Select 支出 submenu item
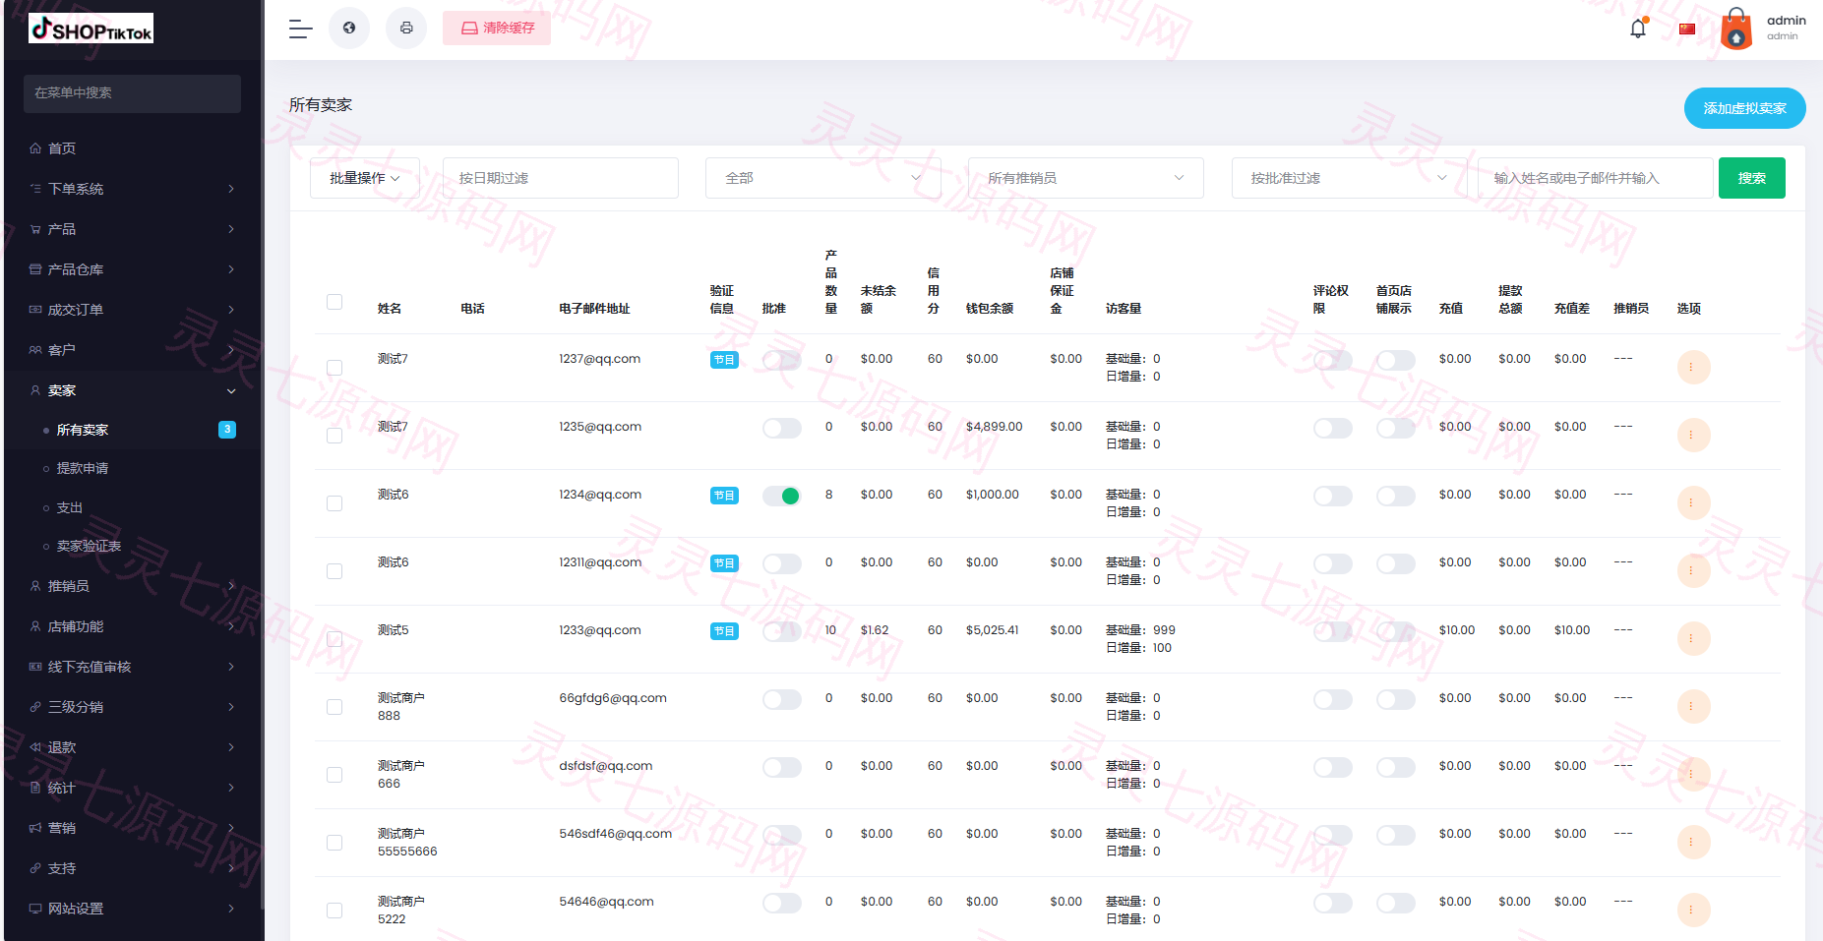This screenshot has height=941, width=1823. 70,507
